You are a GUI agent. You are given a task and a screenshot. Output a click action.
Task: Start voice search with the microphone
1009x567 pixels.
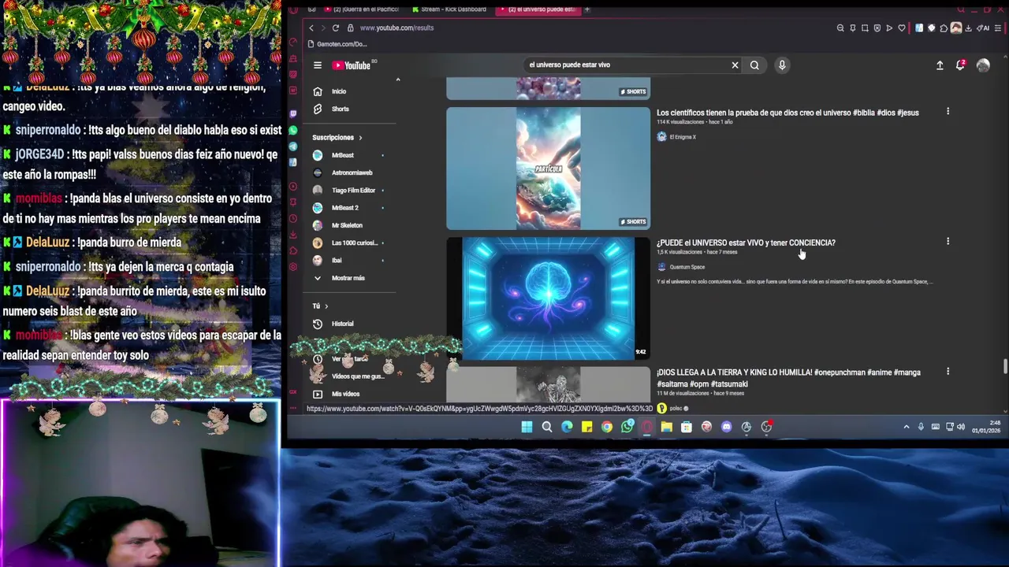[x=782, y=65]
